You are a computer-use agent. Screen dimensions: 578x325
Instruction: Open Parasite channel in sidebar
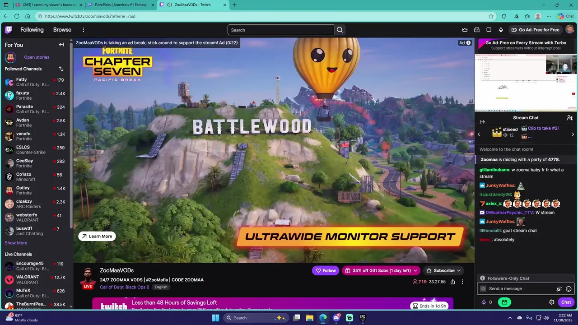[35, 109]
